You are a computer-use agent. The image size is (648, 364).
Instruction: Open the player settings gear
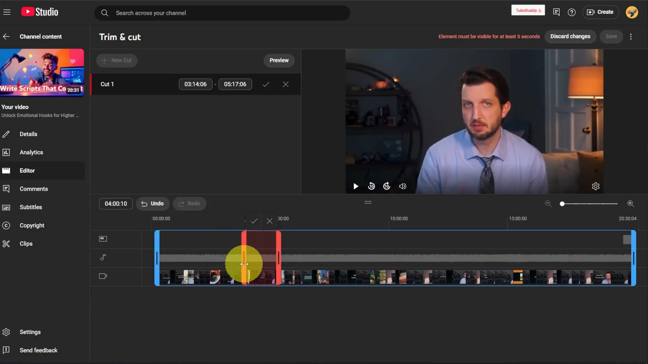(596, 186)
